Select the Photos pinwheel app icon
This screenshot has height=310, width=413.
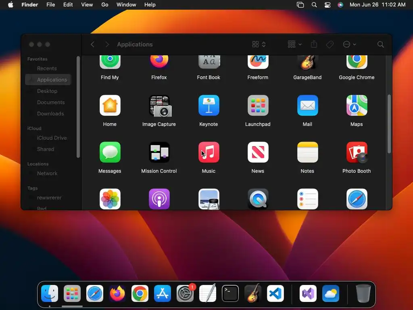pyautogui.click(x=110, y=199)
